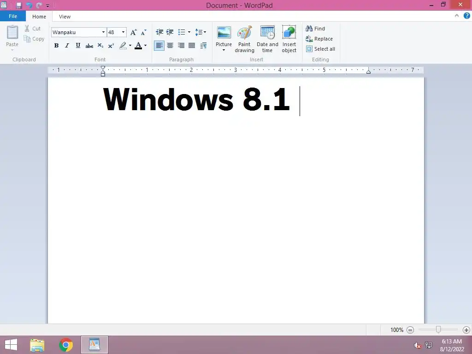Viewport: 472px width, 354px height.
Task: Open the File menu
Action: 13,16
